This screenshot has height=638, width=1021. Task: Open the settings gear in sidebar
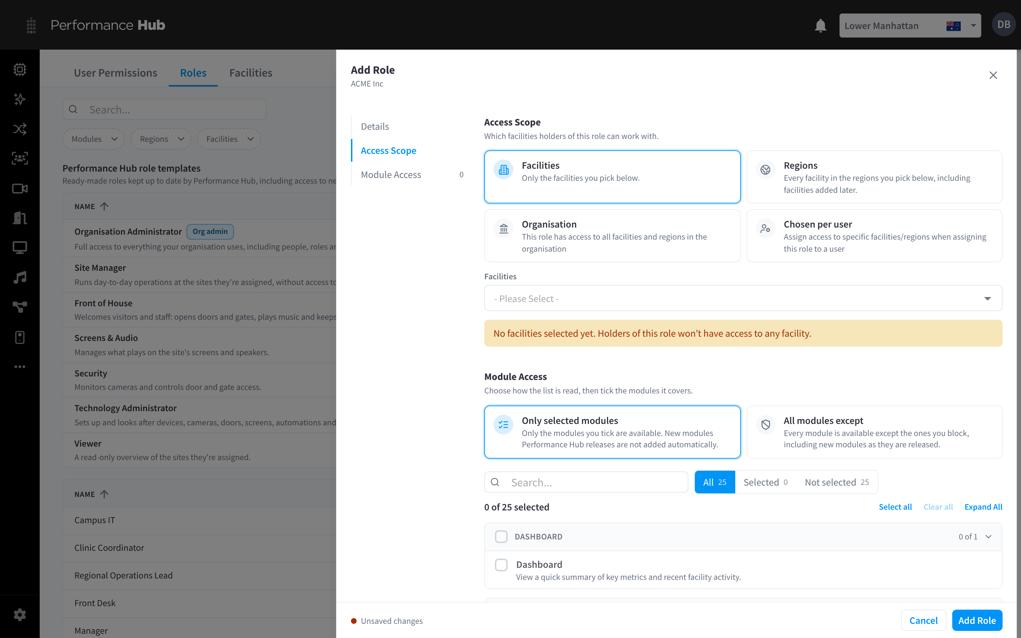20,614
